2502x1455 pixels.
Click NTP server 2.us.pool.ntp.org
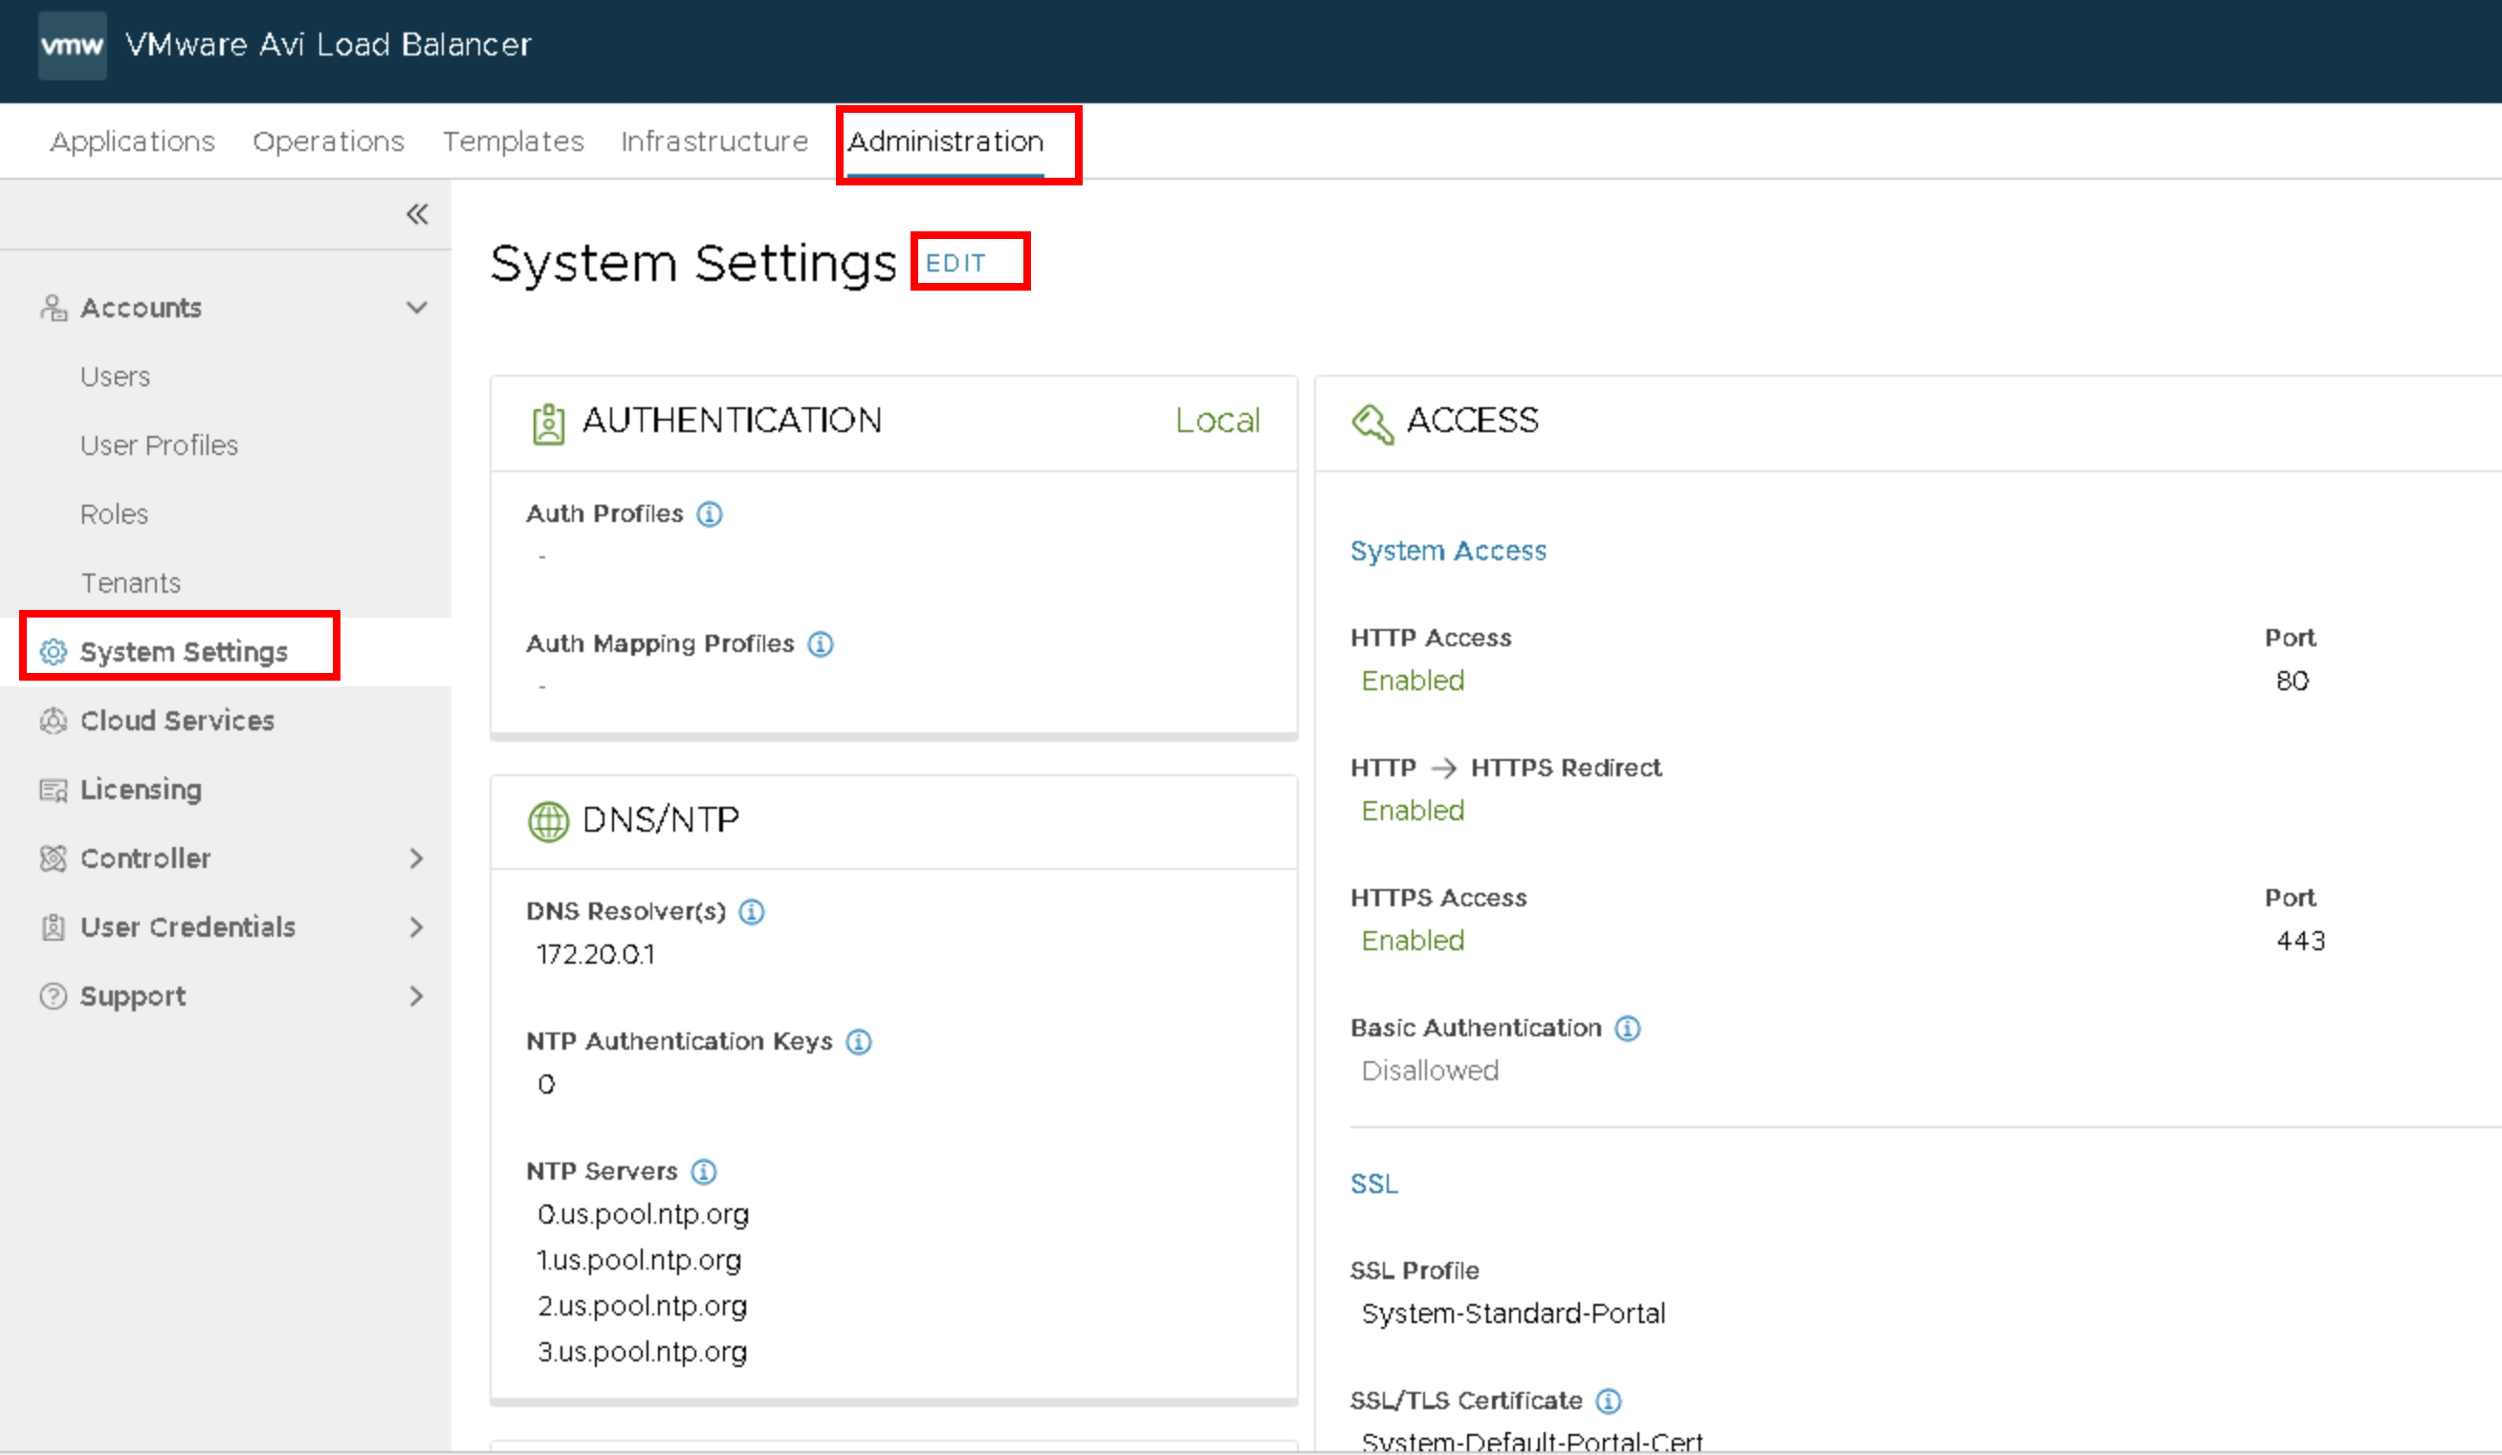click(x=643, y=1306)
